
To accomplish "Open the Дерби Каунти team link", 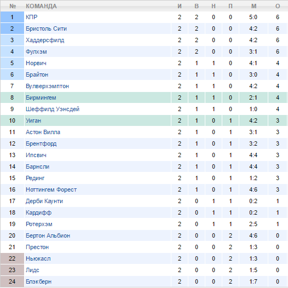I will point(44,201).
